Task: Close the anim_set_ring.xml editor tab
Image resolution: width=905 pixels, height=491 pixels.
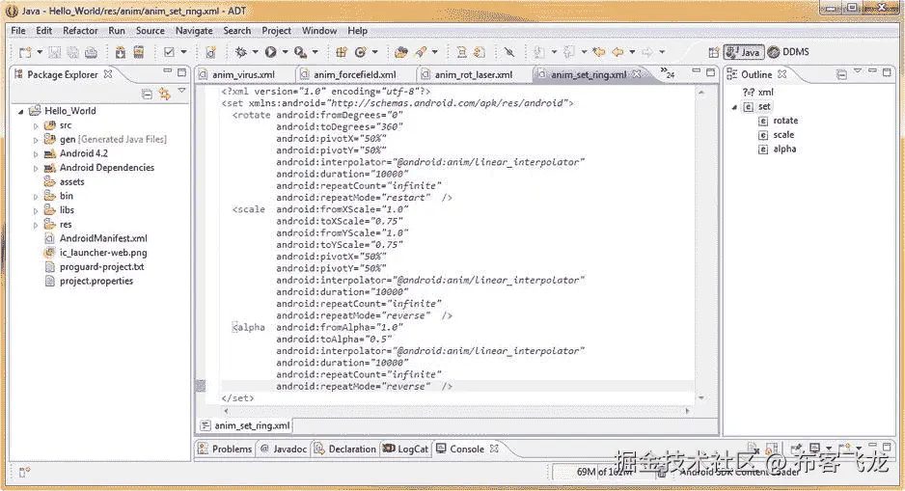Action: [637, 74]
